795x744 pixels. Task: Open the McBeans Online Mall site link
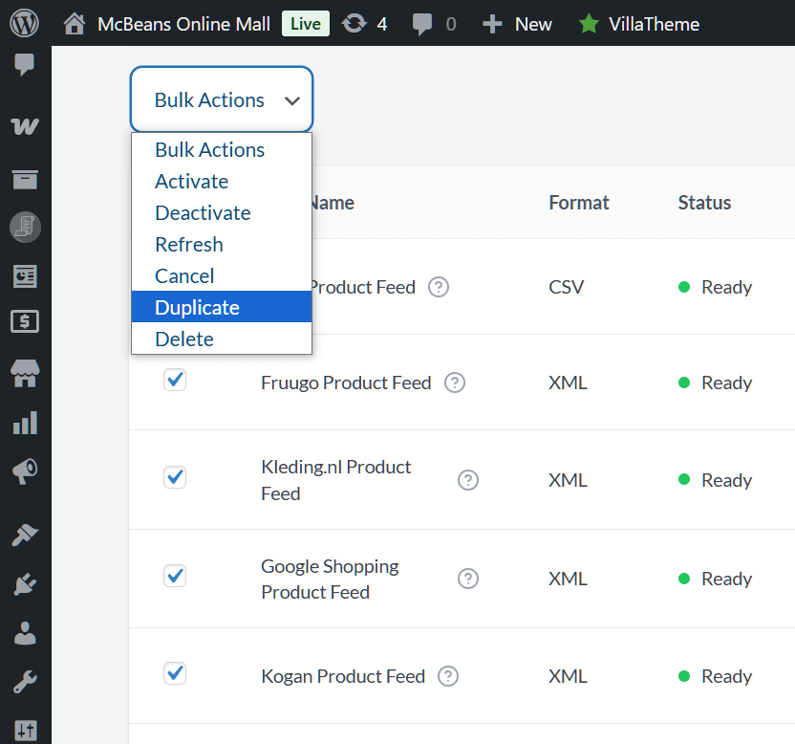[183, 24]
